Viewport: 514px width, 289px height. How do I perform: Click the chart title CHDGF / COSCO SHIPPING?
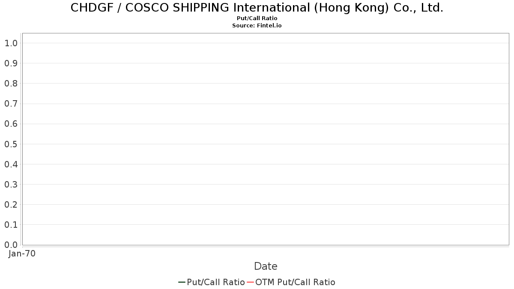tap(257, 8)
